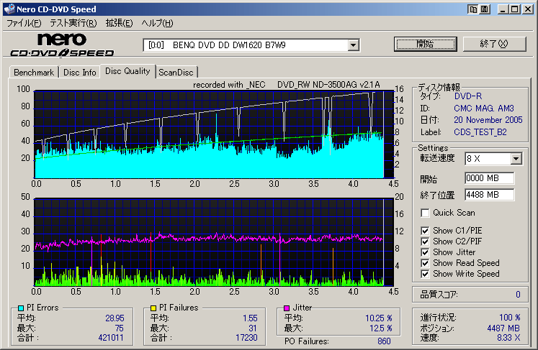Click the Nero CD-DVD Speed logo

[62, 45]
